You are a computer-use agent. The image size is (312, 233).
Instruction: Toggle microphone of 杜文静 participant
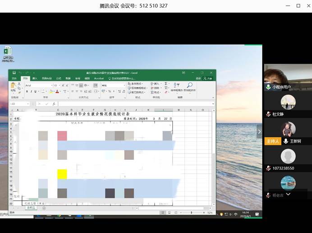coord(268,114)
